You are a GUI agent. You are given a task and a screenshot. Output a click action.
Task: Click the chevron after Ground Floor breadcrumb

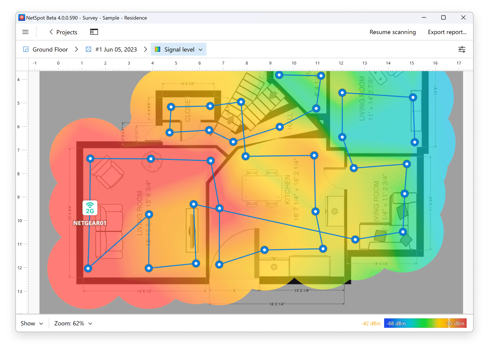point(76,49)
